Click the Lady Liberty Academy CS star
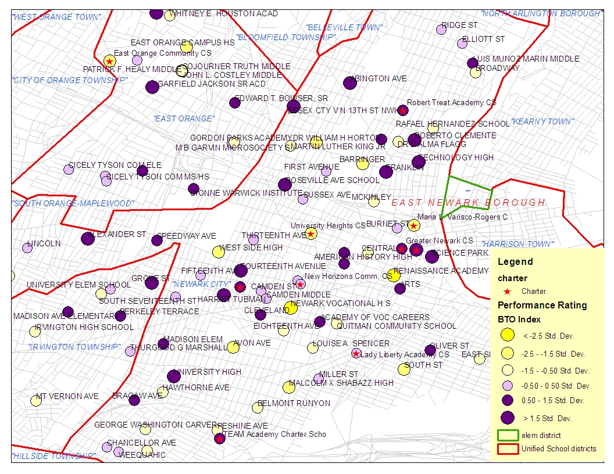Viewport: 614px width, 474px height. (x=356, y=354)
